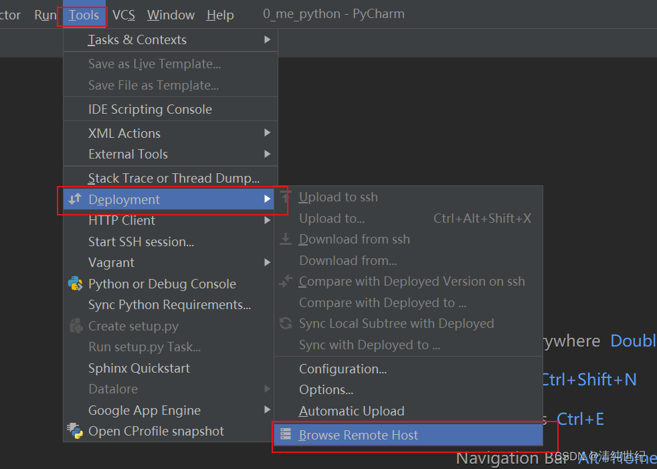Select Datalore menu entry
Screen dimensions: 657x469
coord(169,389)
